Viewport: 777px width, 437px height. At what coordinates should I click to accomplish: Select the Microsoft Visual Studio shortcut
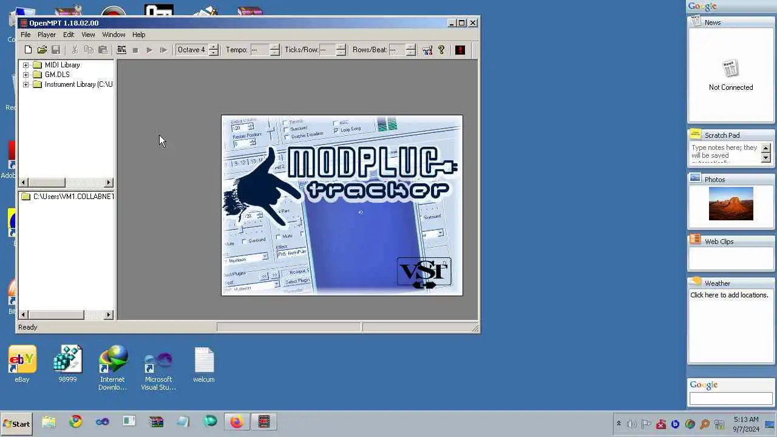click(158, 368)
